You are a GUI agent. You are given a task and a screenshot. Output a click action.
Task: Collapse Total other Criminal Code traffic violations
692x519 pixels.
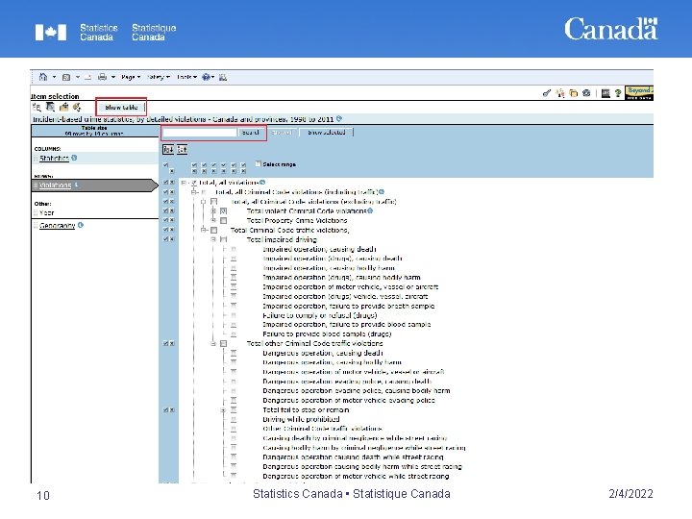click(213, 344)
